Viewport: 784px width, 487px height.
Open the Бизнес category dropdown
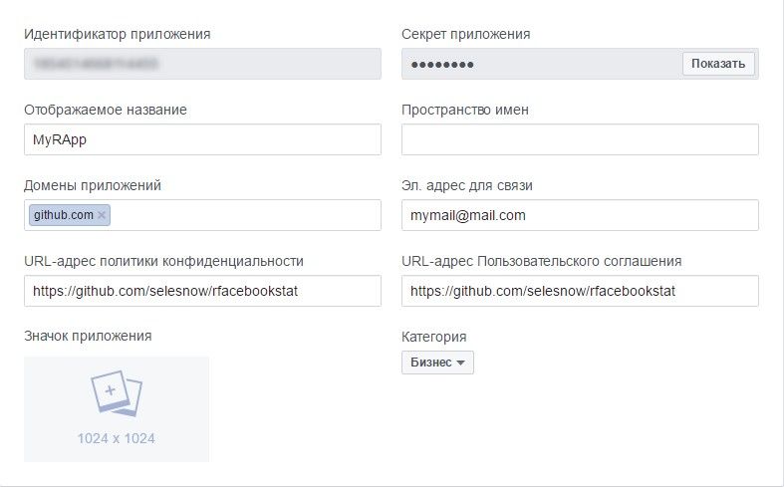pos(437,363)
